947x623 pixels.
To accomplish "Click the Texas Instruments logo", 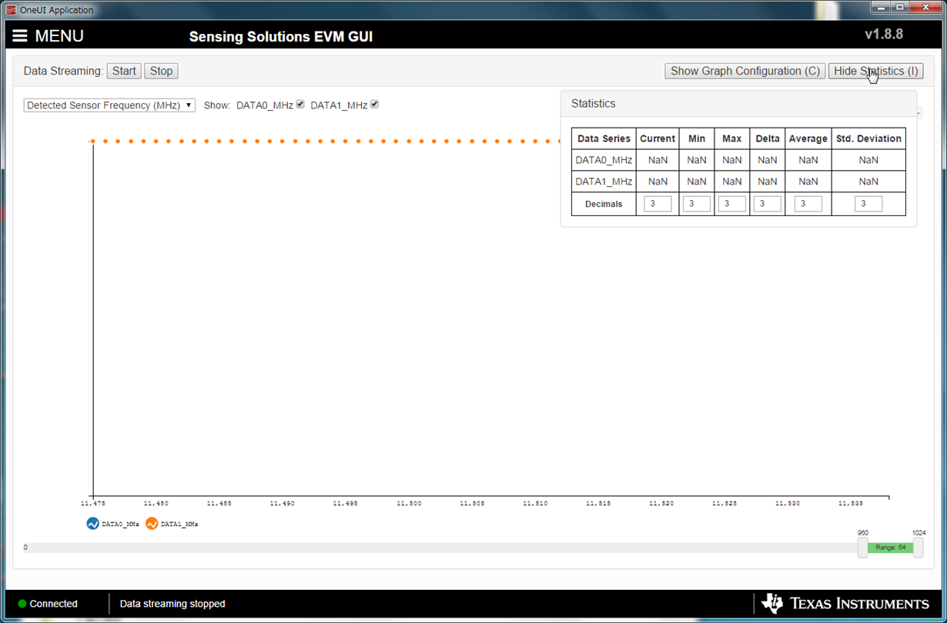I will tap(845, 604).
